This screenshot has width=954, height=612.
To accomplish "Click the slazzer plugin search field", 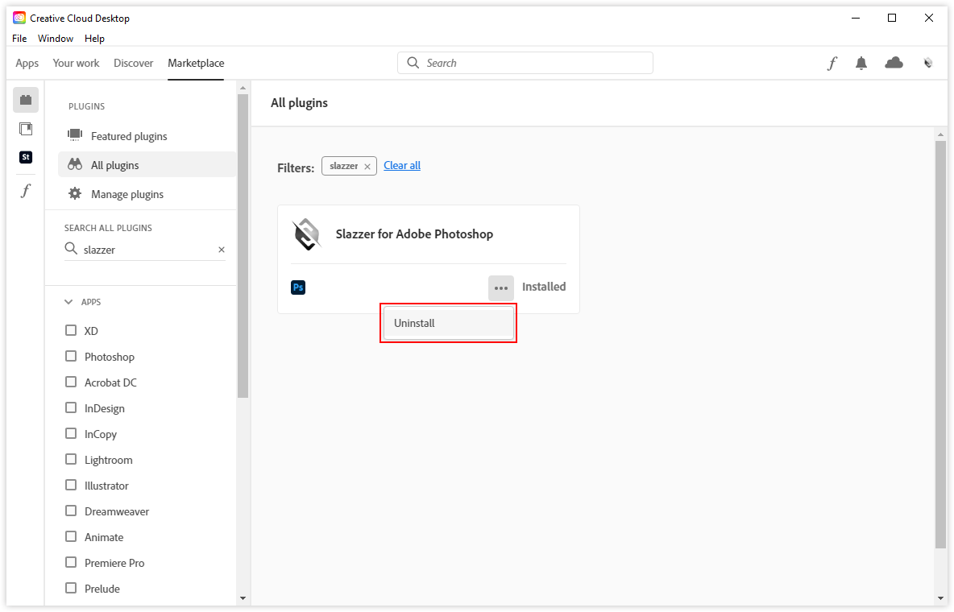I will 145,250.
